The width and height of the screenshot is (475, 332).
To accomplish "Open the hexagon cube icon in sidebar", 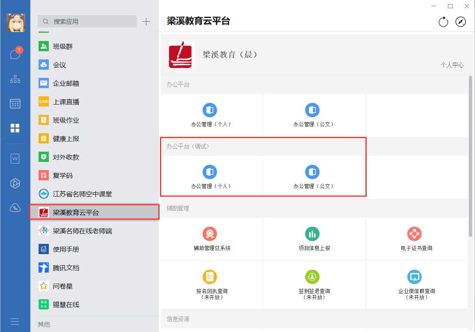I will click(x=15, y=183).
